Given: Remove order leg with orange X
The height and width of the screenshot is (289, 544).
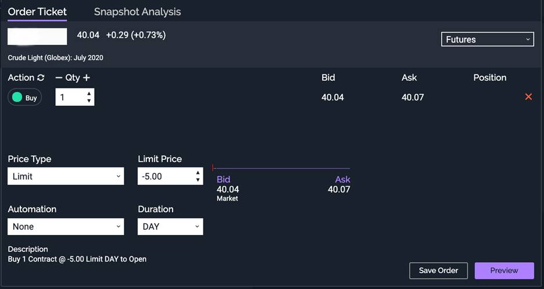Looking at the screenshot, I should (528, 97).
